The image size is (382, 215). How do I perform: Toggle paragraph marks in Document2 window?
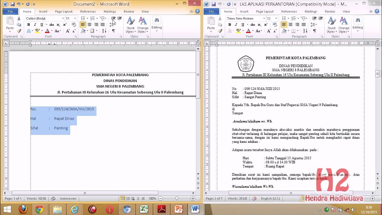click(x=113, y=31)
